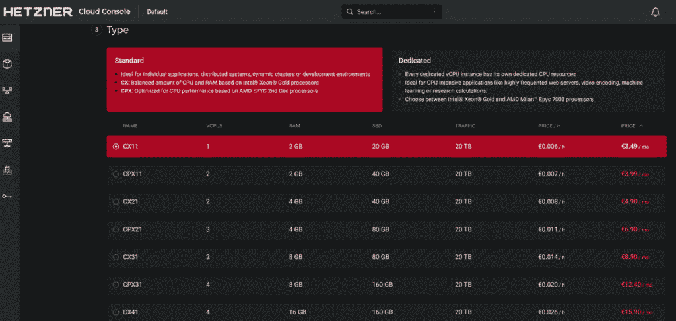This screenshot has width=676, height=321.
Task: Click the Type section heading
Action: [118, 30]
